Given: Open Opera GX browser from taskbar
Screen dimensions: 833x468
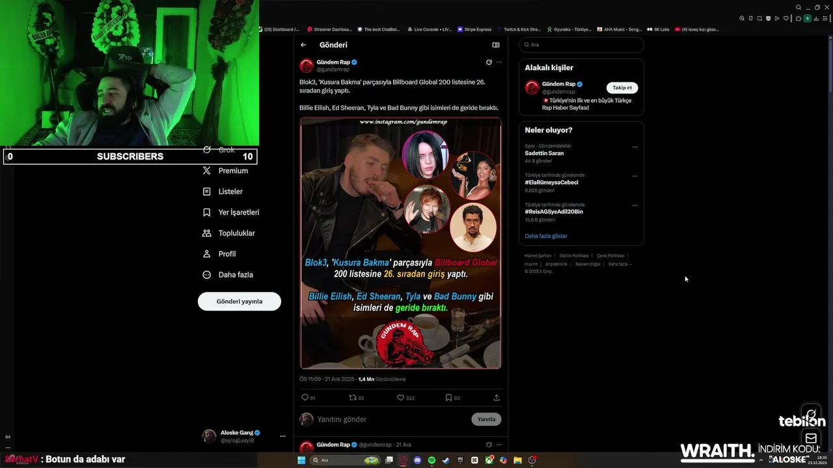Looking at the screenshot, I should pos(403,460).
